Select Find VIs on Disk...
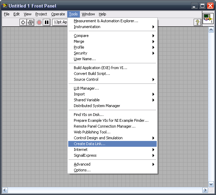Image resolution: width=216 pixels, height=195 pixels. (x=112, y=115)
